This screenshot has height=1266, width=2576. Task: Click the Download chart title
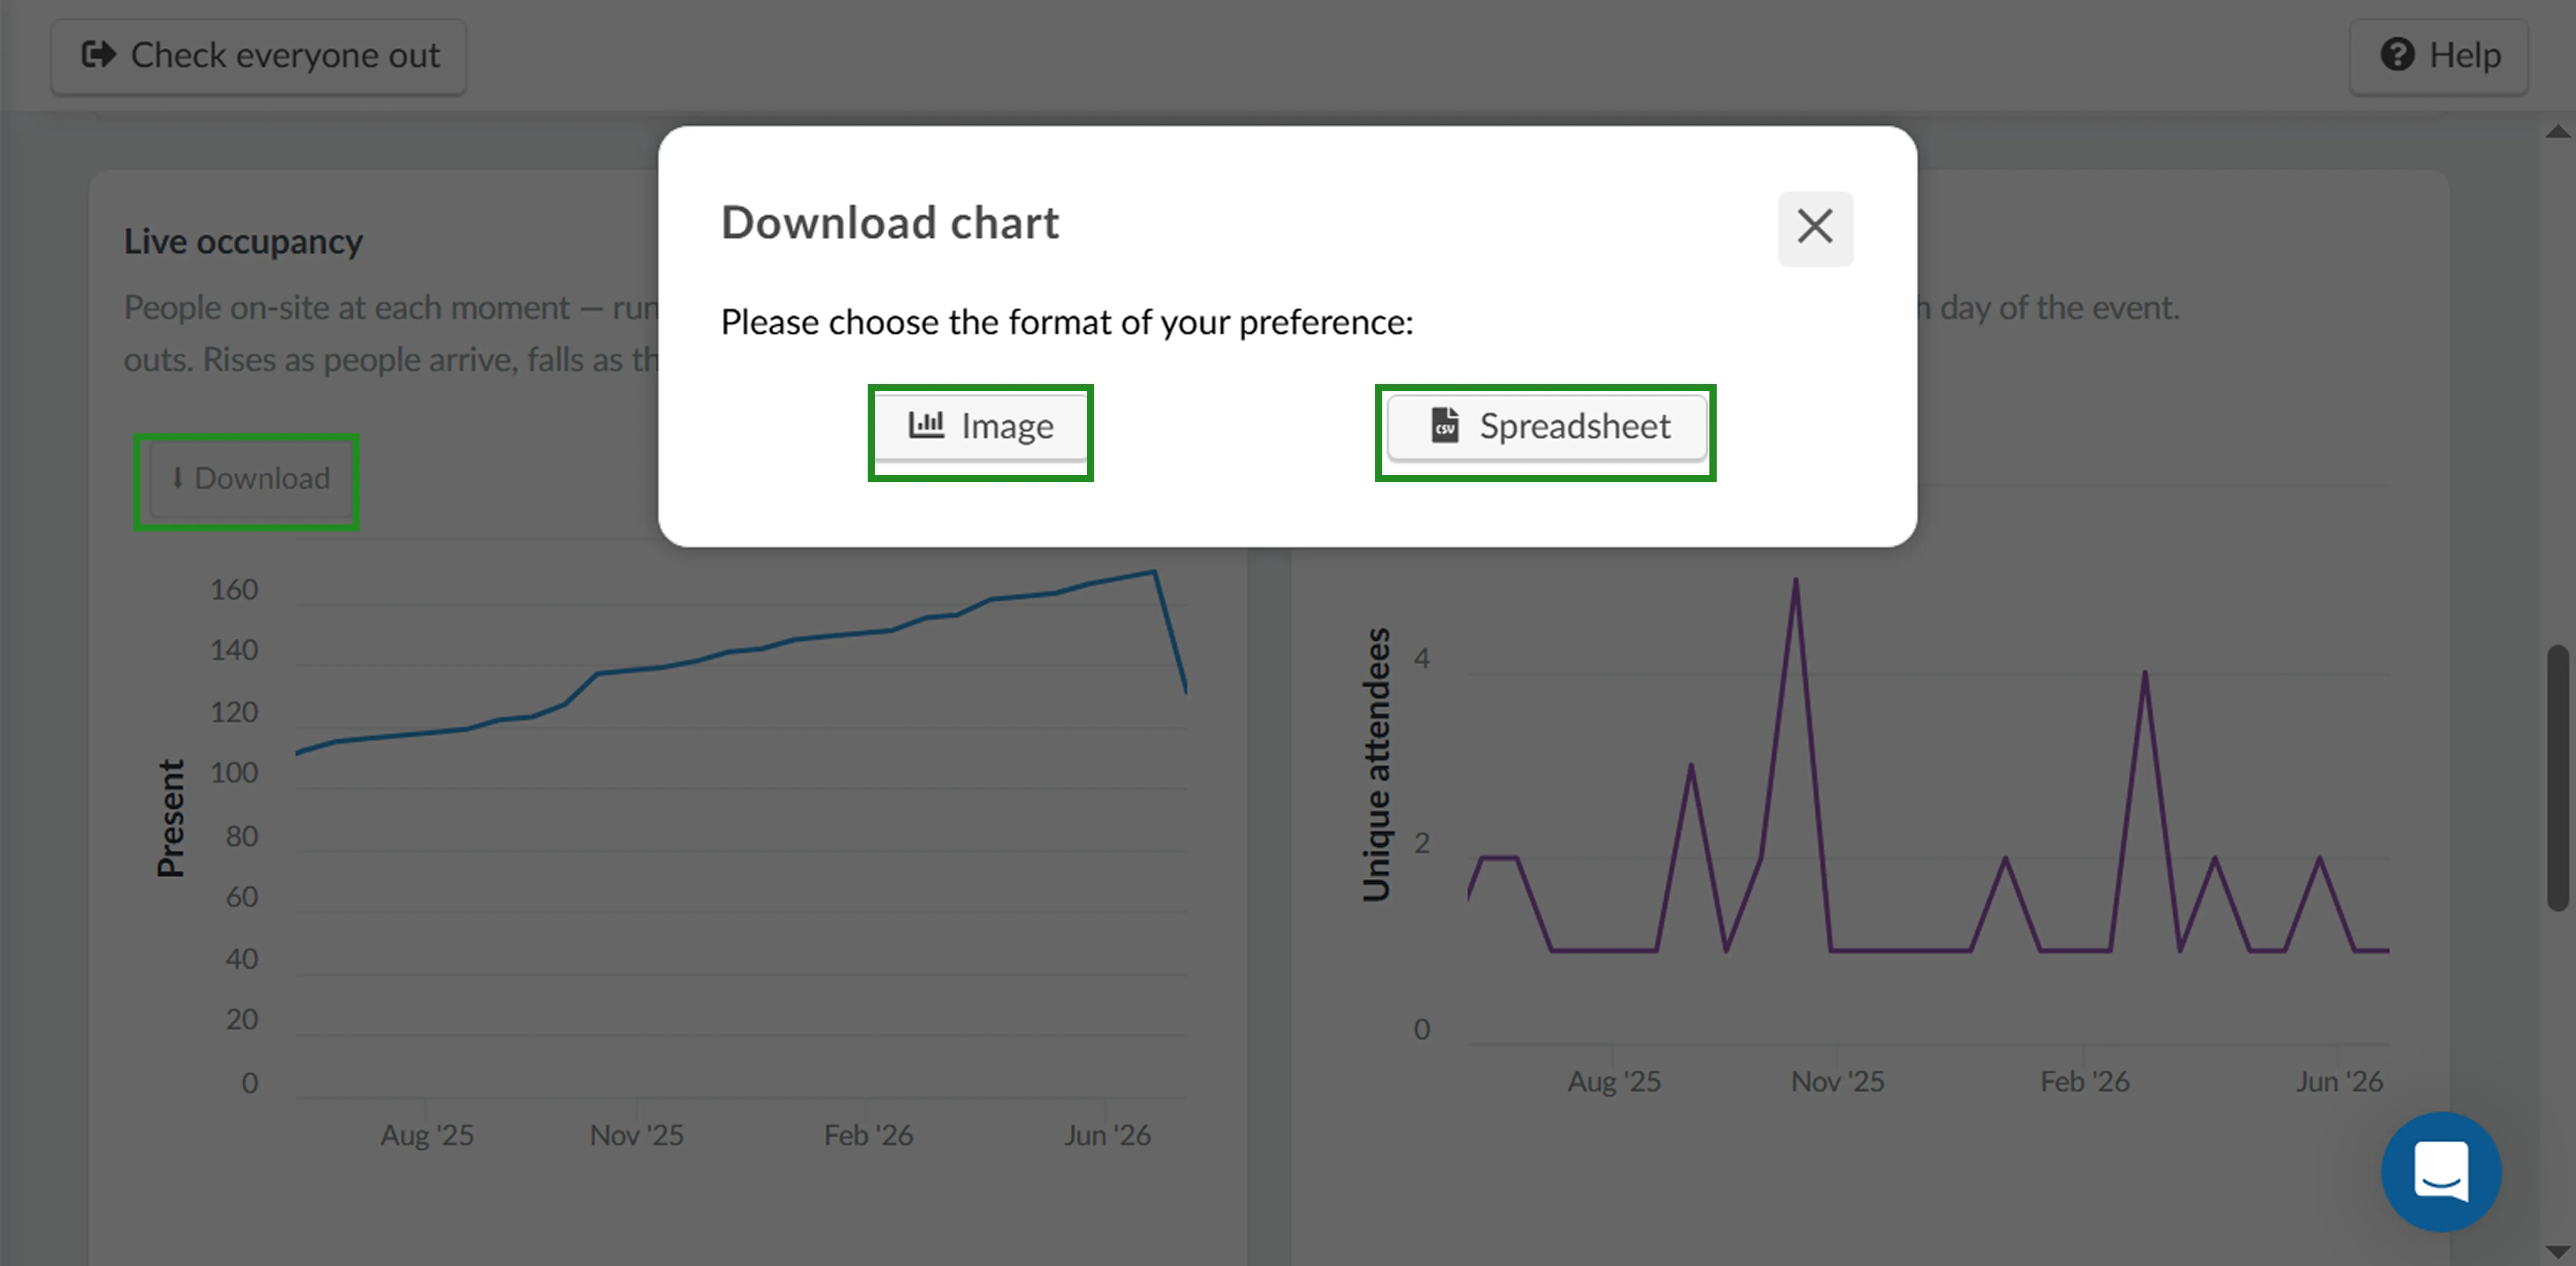pos(889,223)
